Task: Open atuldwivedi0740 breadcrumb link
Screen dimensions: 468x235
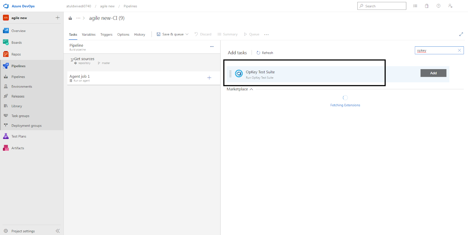Action: coord(79,6)
